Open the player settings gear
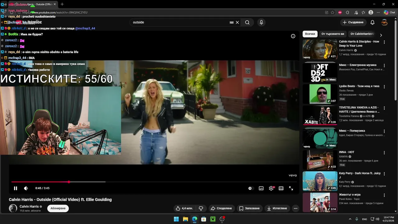The width and height of the screenshot is (398, 224). pos(271,188)
